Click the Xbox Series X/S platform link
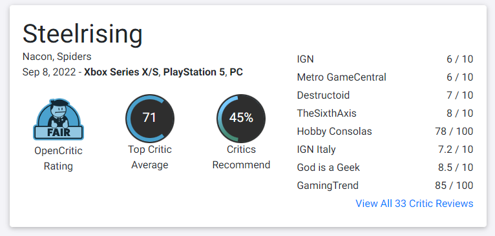Image resolution: width=495 pixels, height=236 pixels. click(x=121, y=72)
